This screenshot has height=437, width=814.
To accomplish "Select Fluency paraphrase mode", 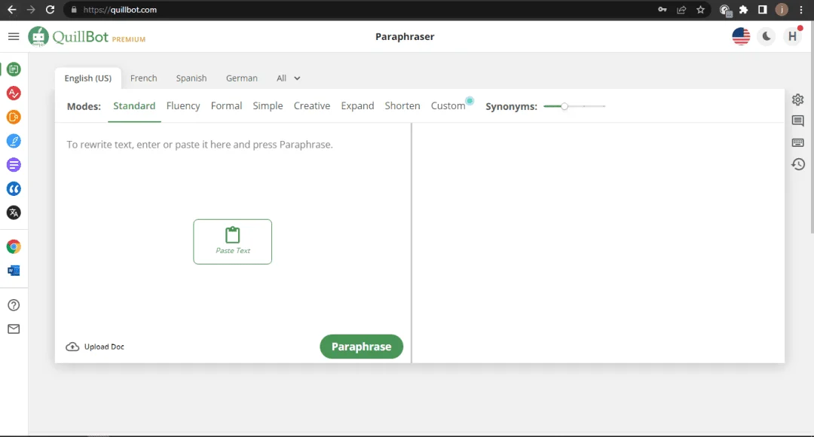I will (182, 106).
